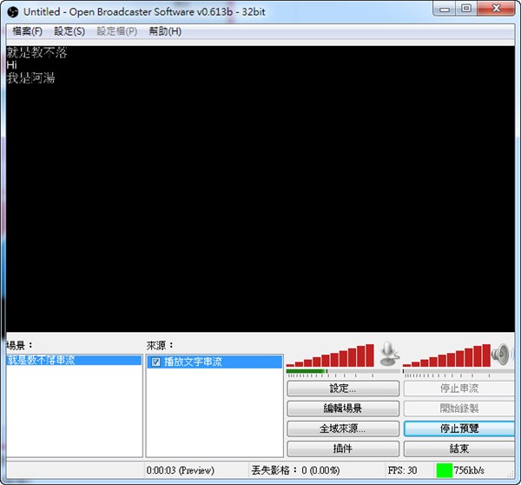The height and width of the screenshot is (485, 521).
Task: Open the 設定檔(P) menu
Action: 117,31
